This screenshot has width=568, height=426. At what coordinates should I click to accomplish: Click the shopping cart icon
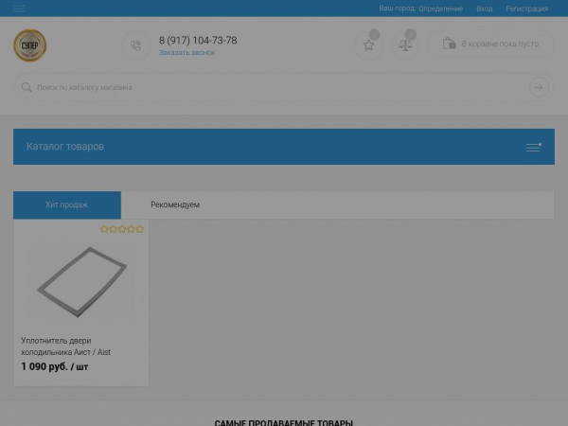(450, 44)
